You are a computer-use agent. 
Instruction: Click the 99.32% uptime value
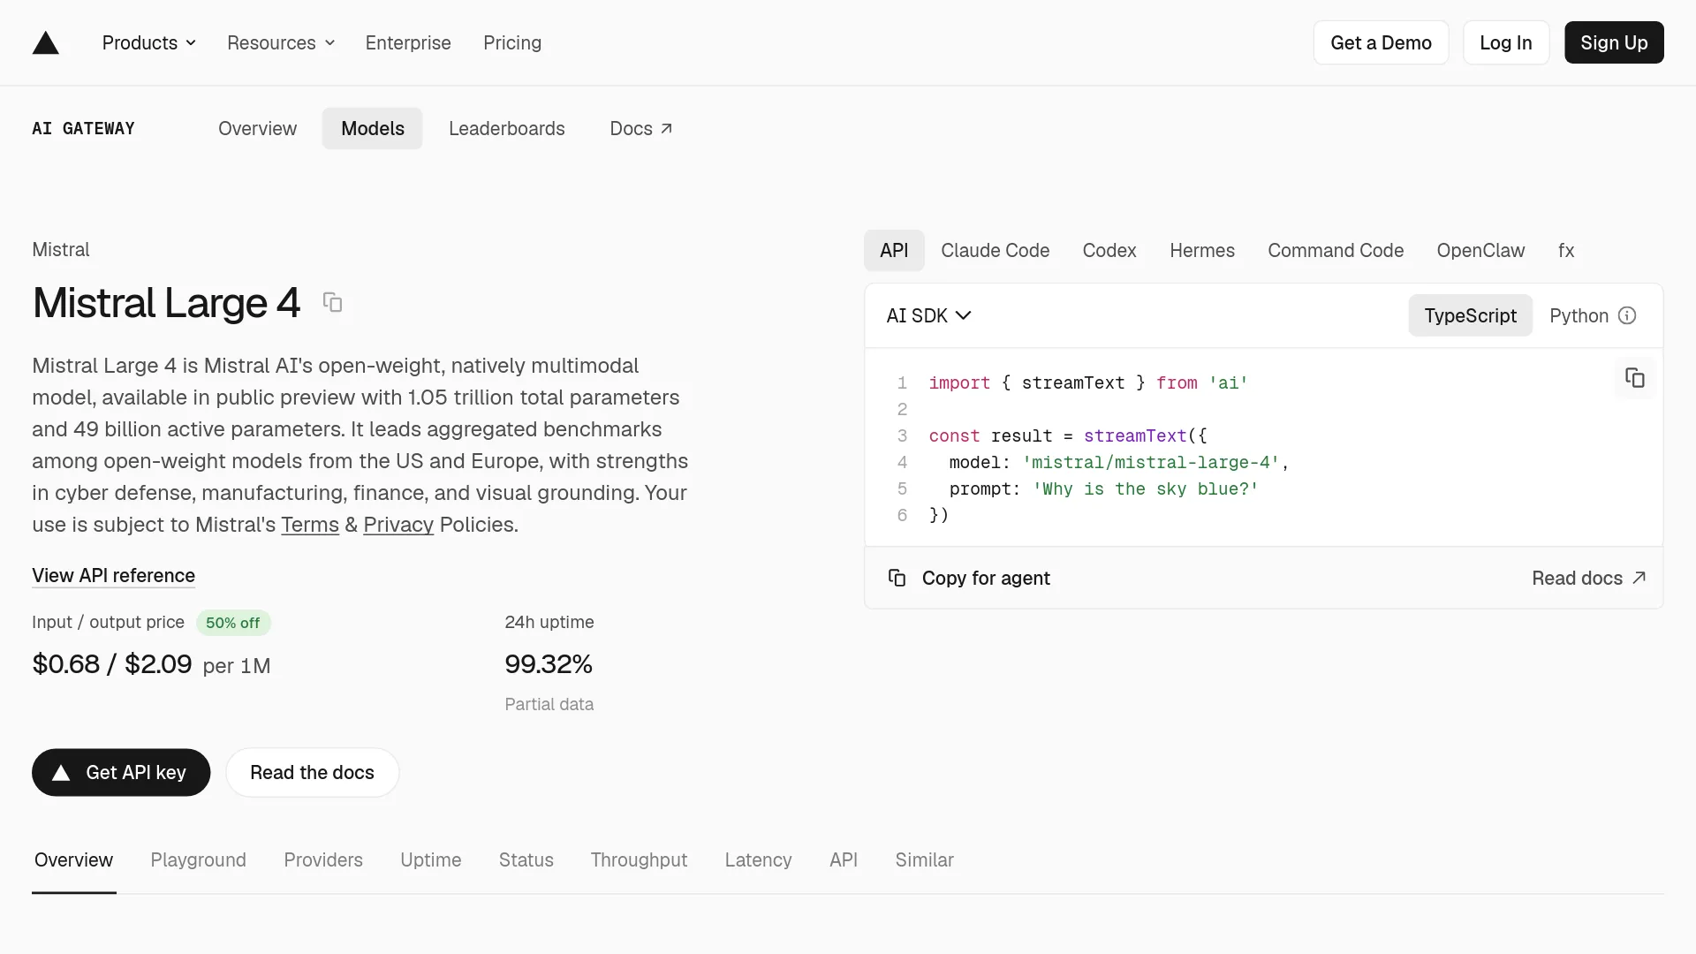tap(549, 664)
